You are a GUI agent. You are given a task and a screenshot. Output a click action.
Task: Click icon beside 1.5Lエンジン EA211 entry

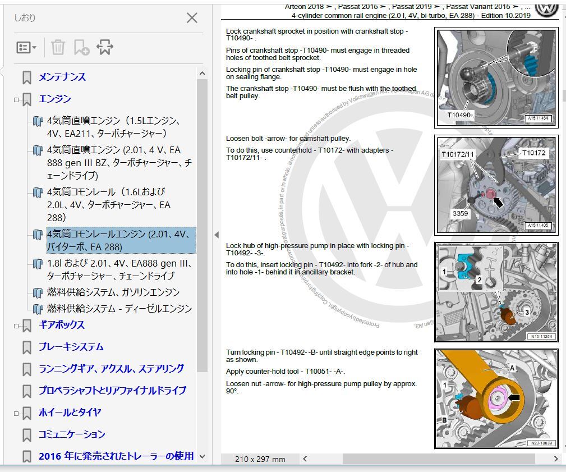point(38,121)
